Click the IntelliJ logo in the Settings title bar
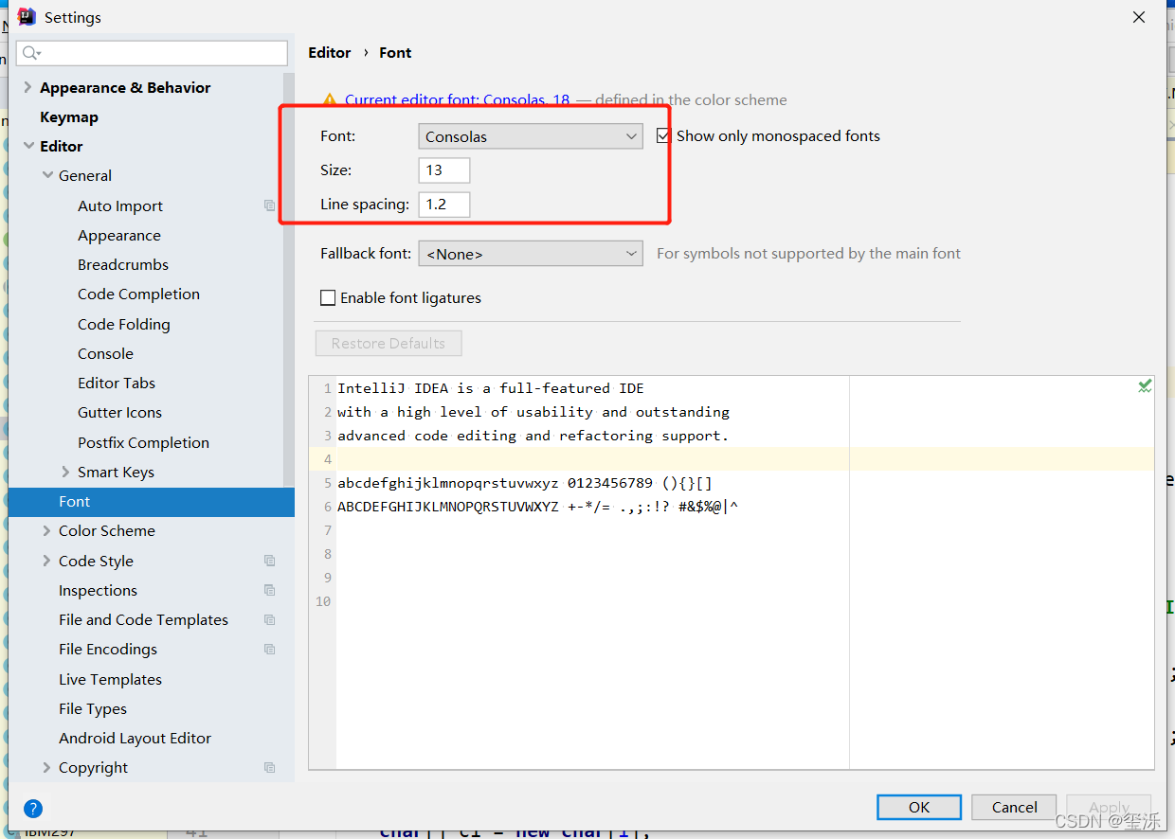This screenshot has height=839, width=1175. pyautogui.click(x=27, y=16)
